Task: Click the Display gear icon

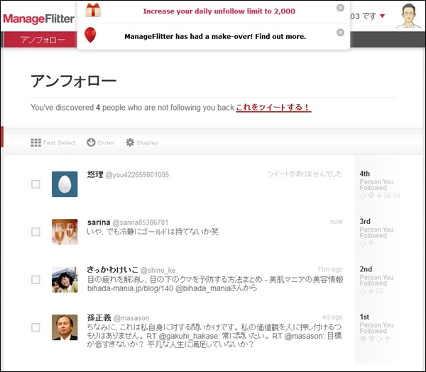Action: point(130,142)
